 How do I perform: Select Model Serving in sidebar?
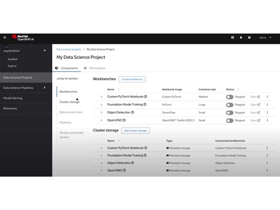13,98
